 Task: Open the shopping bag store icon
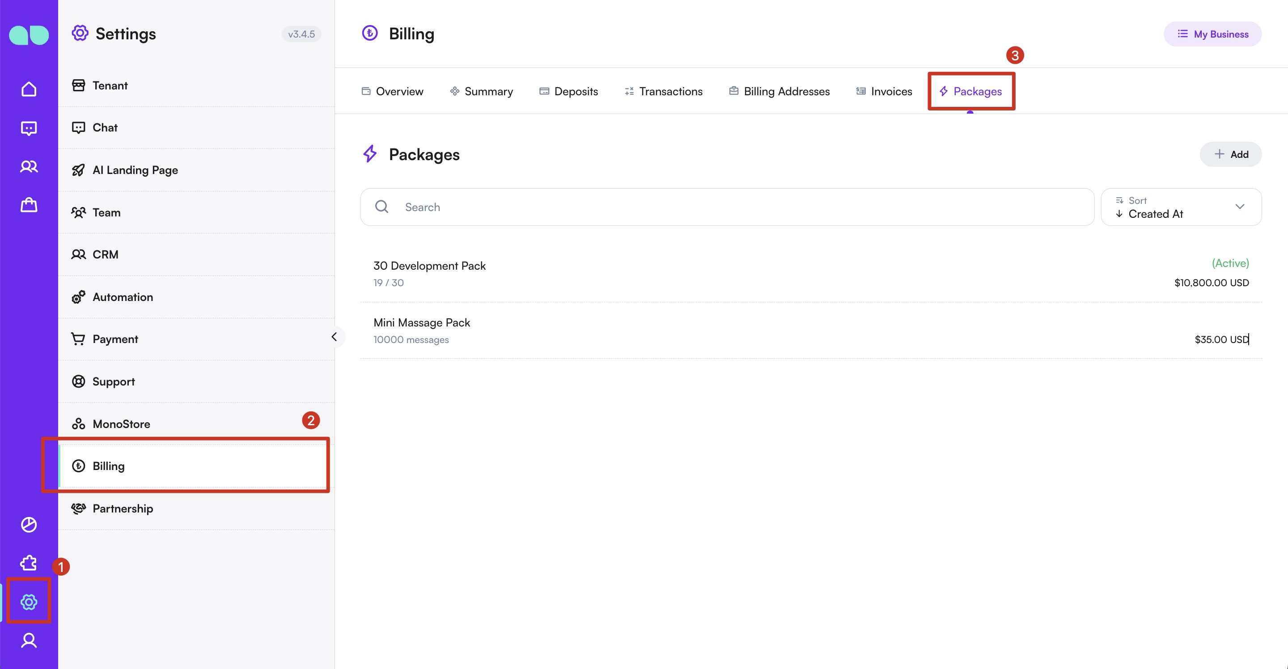(x=29, y=205)
